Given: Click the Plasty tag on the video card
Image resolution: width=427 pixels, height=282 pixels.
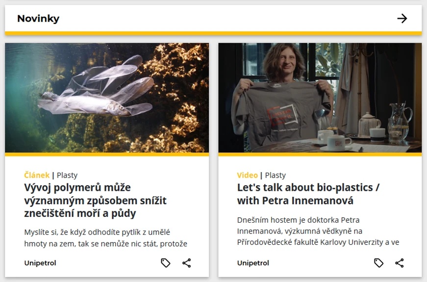Looking at the screenshot, I should 276,175.
